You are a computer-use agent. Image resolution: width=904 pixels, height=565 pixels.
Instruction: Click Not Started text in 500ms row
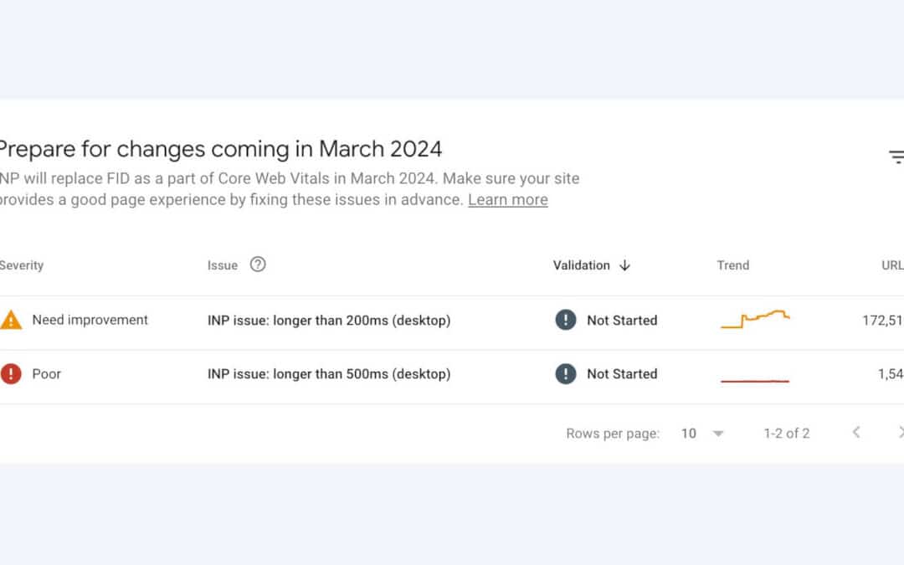pos(622,373)
